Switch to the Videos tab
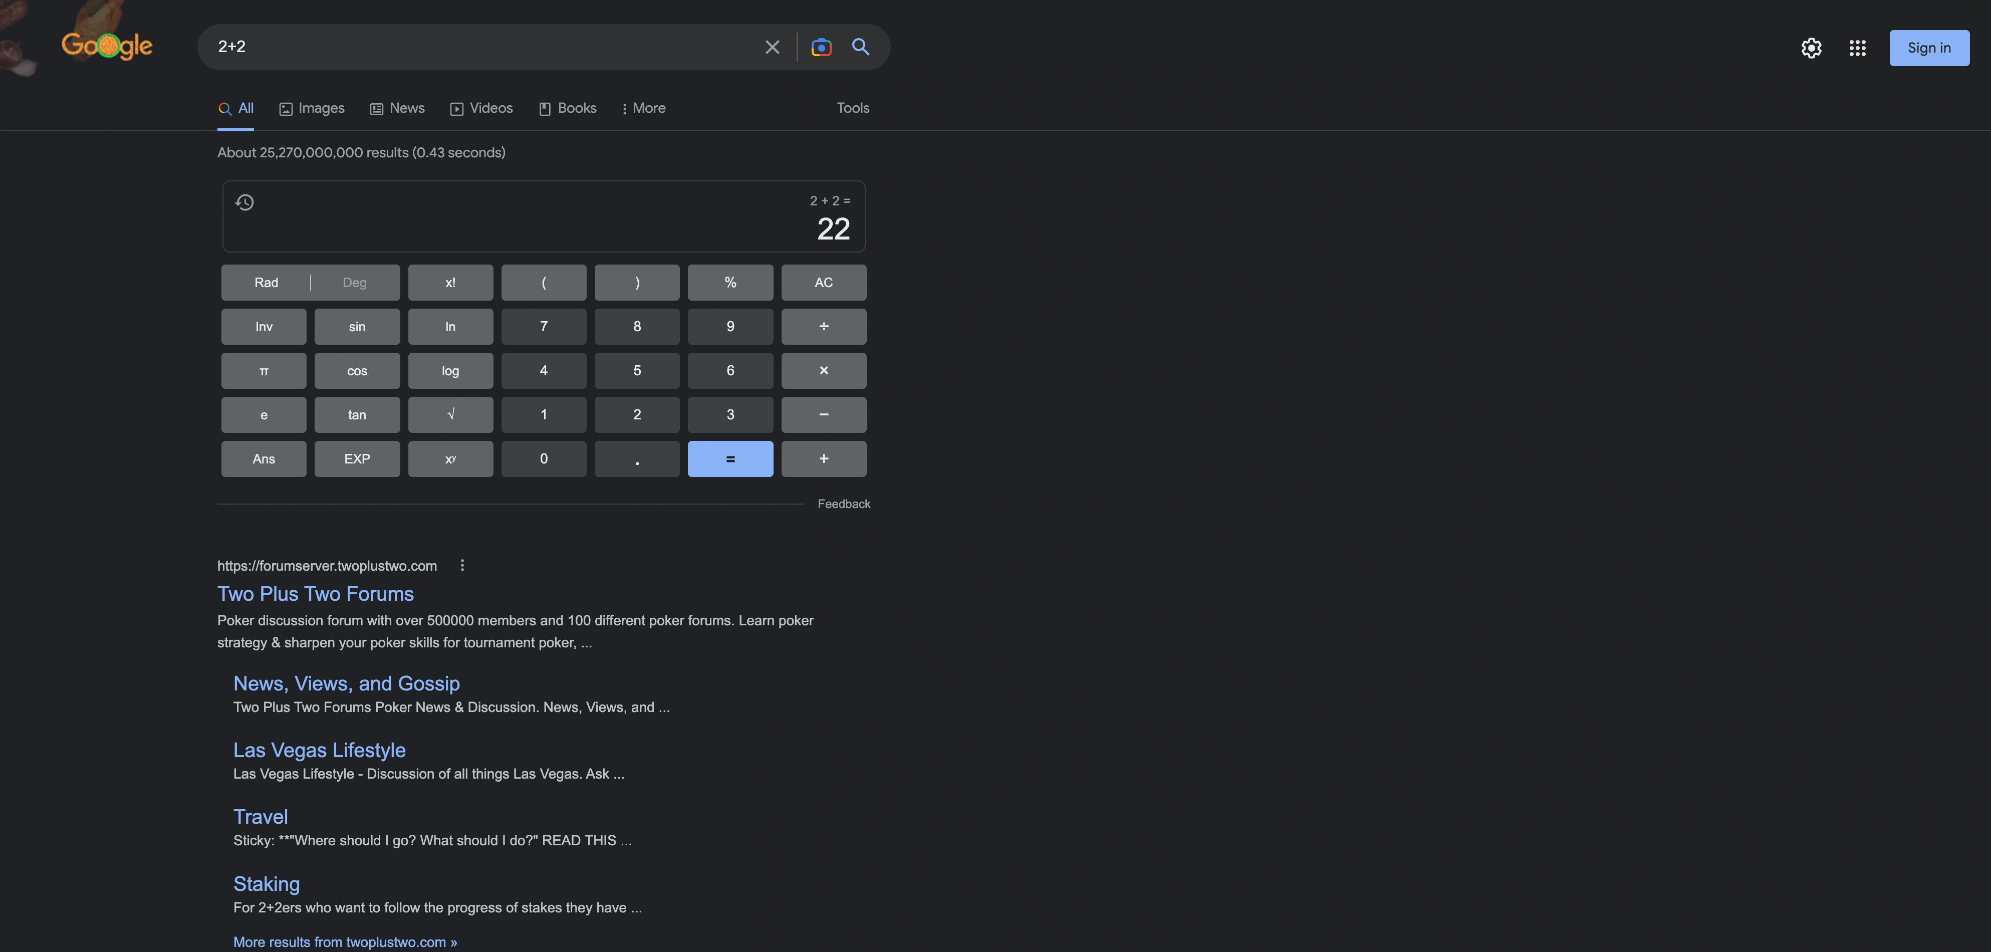The width and height of the screenshot is (1991, 952). coord(481,109)
